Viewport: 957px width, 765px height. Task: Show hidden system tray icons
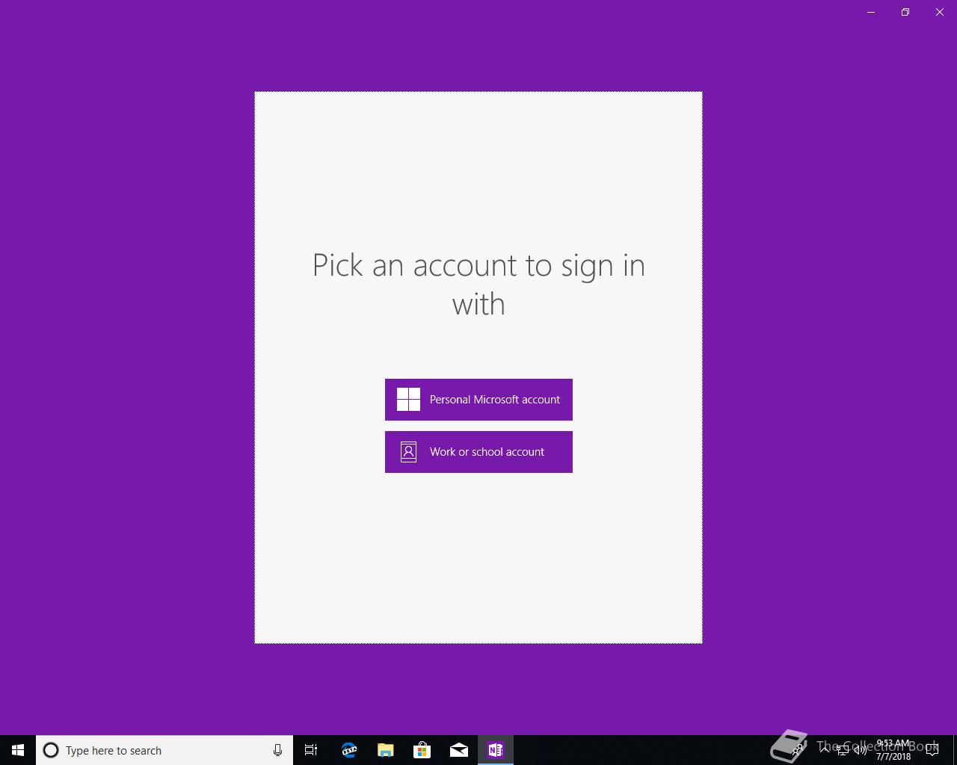pos(824,750)
